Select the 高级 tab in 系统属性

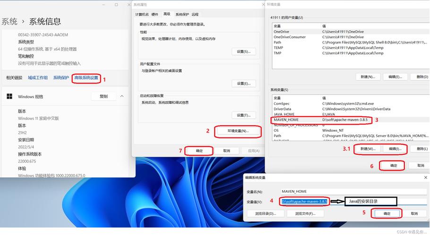pyautogui.click(x=167, y=14)
